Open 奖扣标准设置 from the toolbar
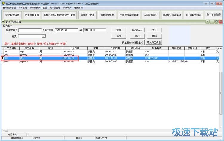224x141 pixels. tap(12, 15)
